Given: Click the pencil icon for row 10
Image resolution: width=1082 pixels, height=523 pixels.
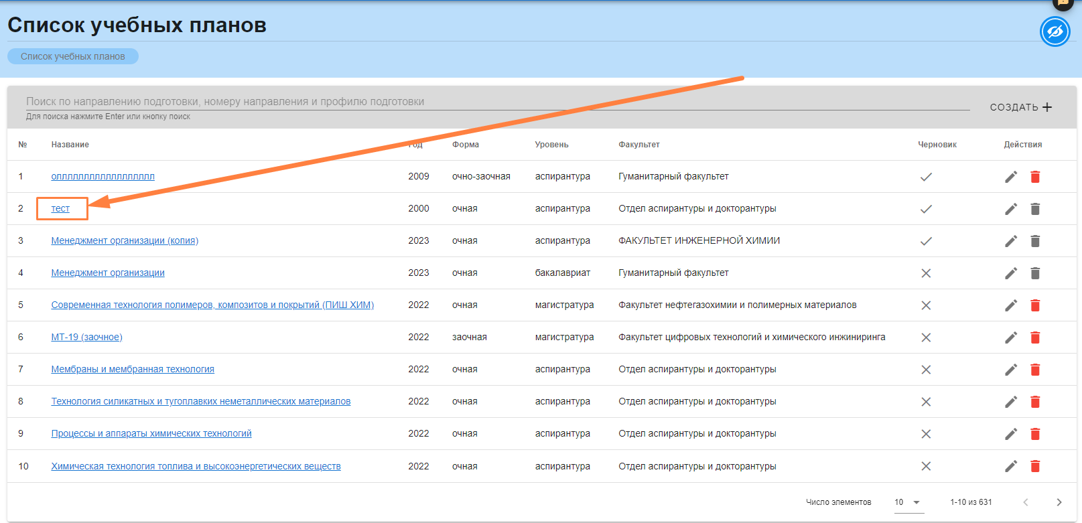Looking at the screenshot, I should (x=1010, y=466).
